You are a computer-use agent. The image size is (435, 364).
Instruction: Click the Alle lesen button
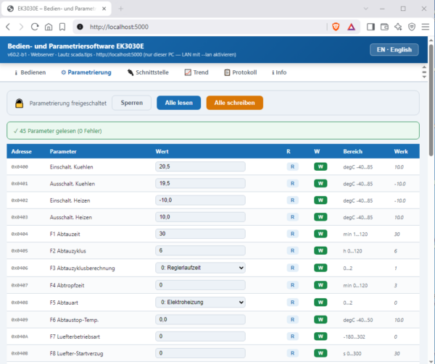[x=178, y=103]
